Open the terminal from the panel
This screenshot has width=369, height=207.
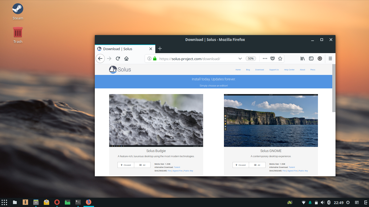(78, 202)
